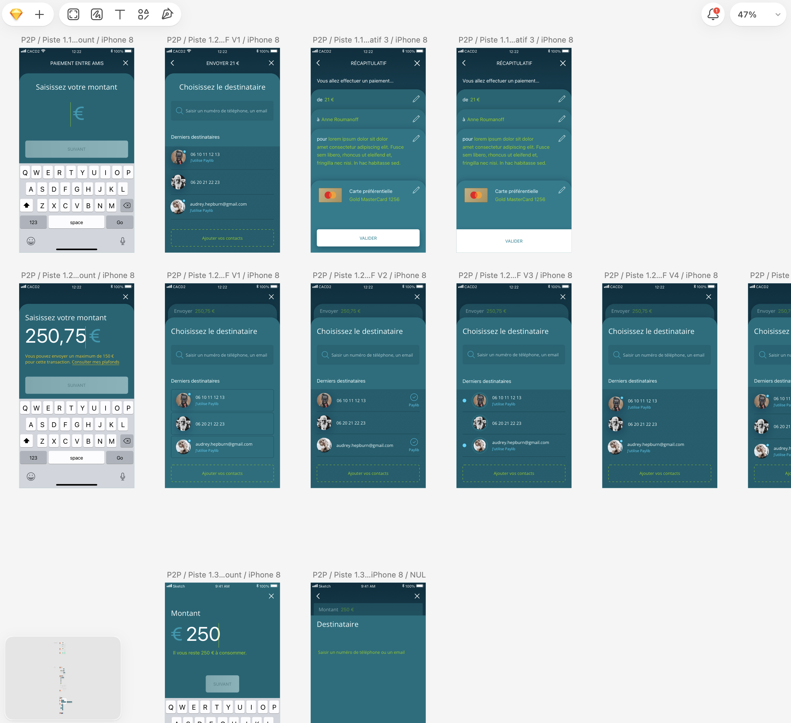The image size is (791, 723).
Task: Click the backspace key on 250,75 € artboard keyboard
Action: pyautogui.click(x=127, y=441)
